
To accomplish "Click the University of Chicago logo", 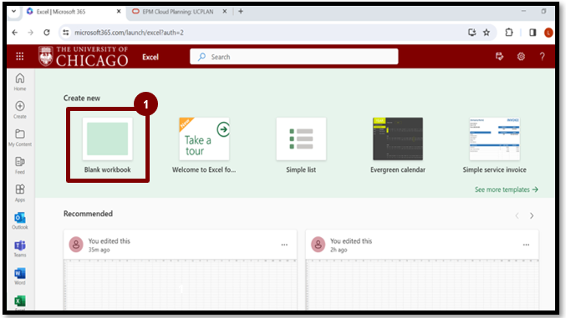I will [x=84, y=56].
